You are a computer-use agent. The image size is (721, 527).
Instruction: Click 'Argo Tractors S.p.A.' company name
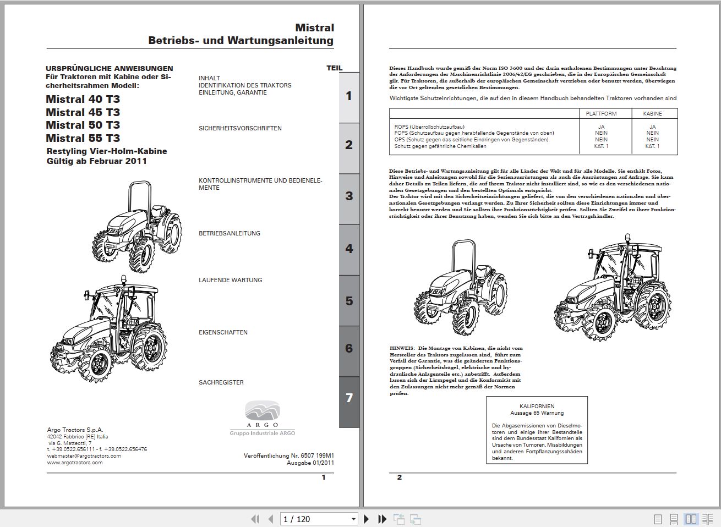(x=75, y=430)
